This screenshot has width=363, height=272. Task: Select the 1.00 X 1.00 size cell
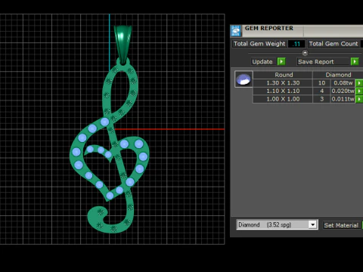283,99
